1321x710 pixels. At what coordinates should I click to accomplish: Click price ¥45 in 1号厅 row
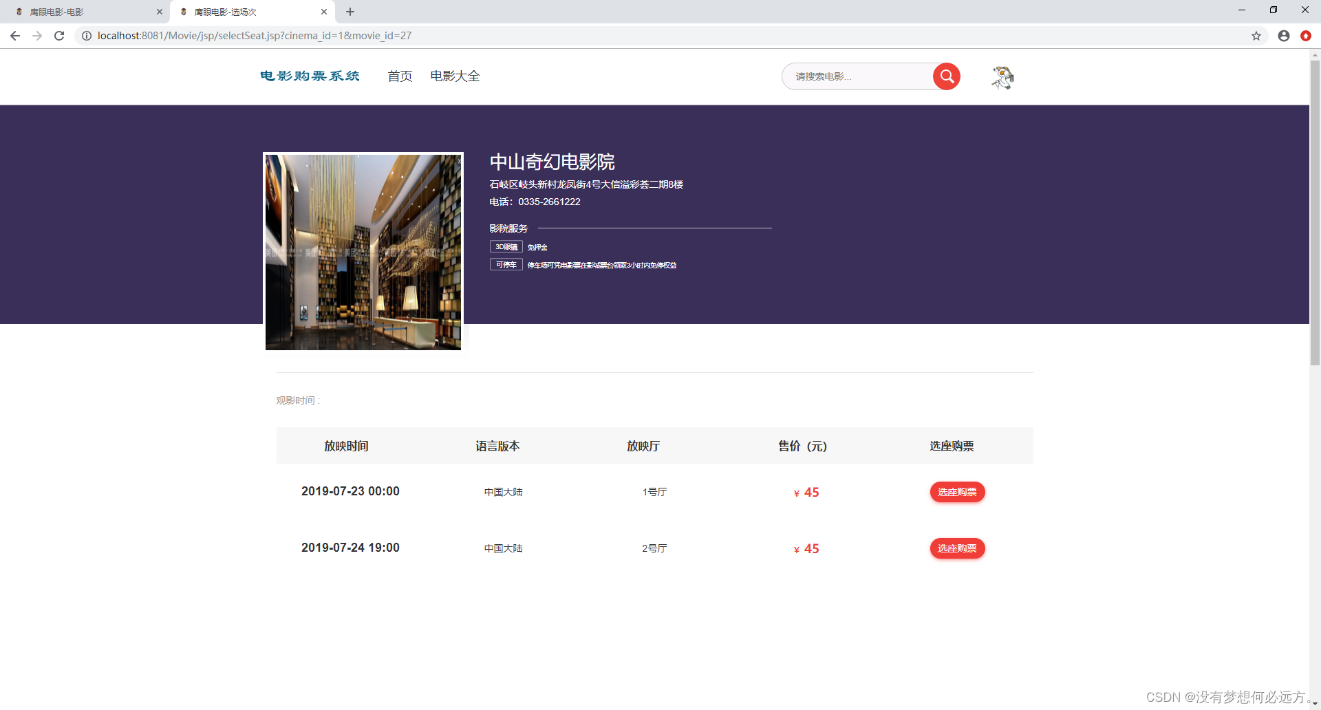[x=806, y=493]
